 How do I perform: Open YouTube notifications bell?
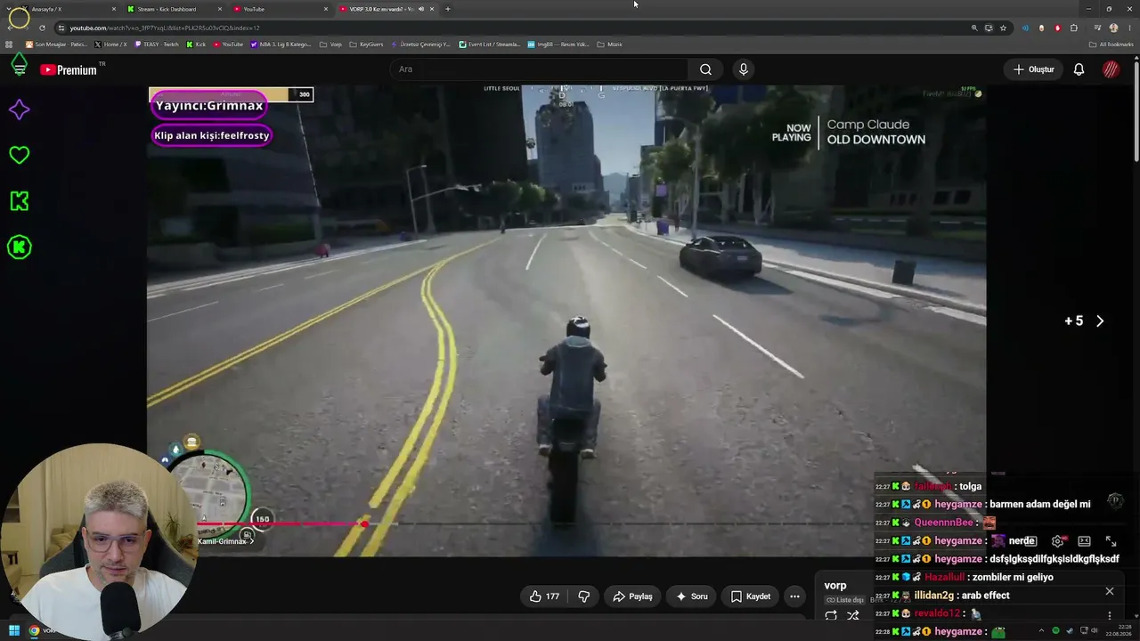point(1079,69)
